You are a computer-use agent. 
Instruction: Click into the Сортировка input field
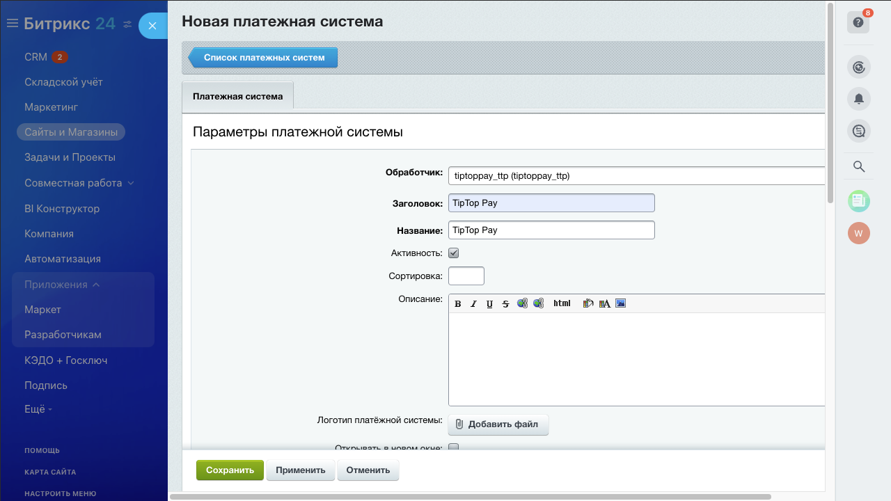[466, 276]
